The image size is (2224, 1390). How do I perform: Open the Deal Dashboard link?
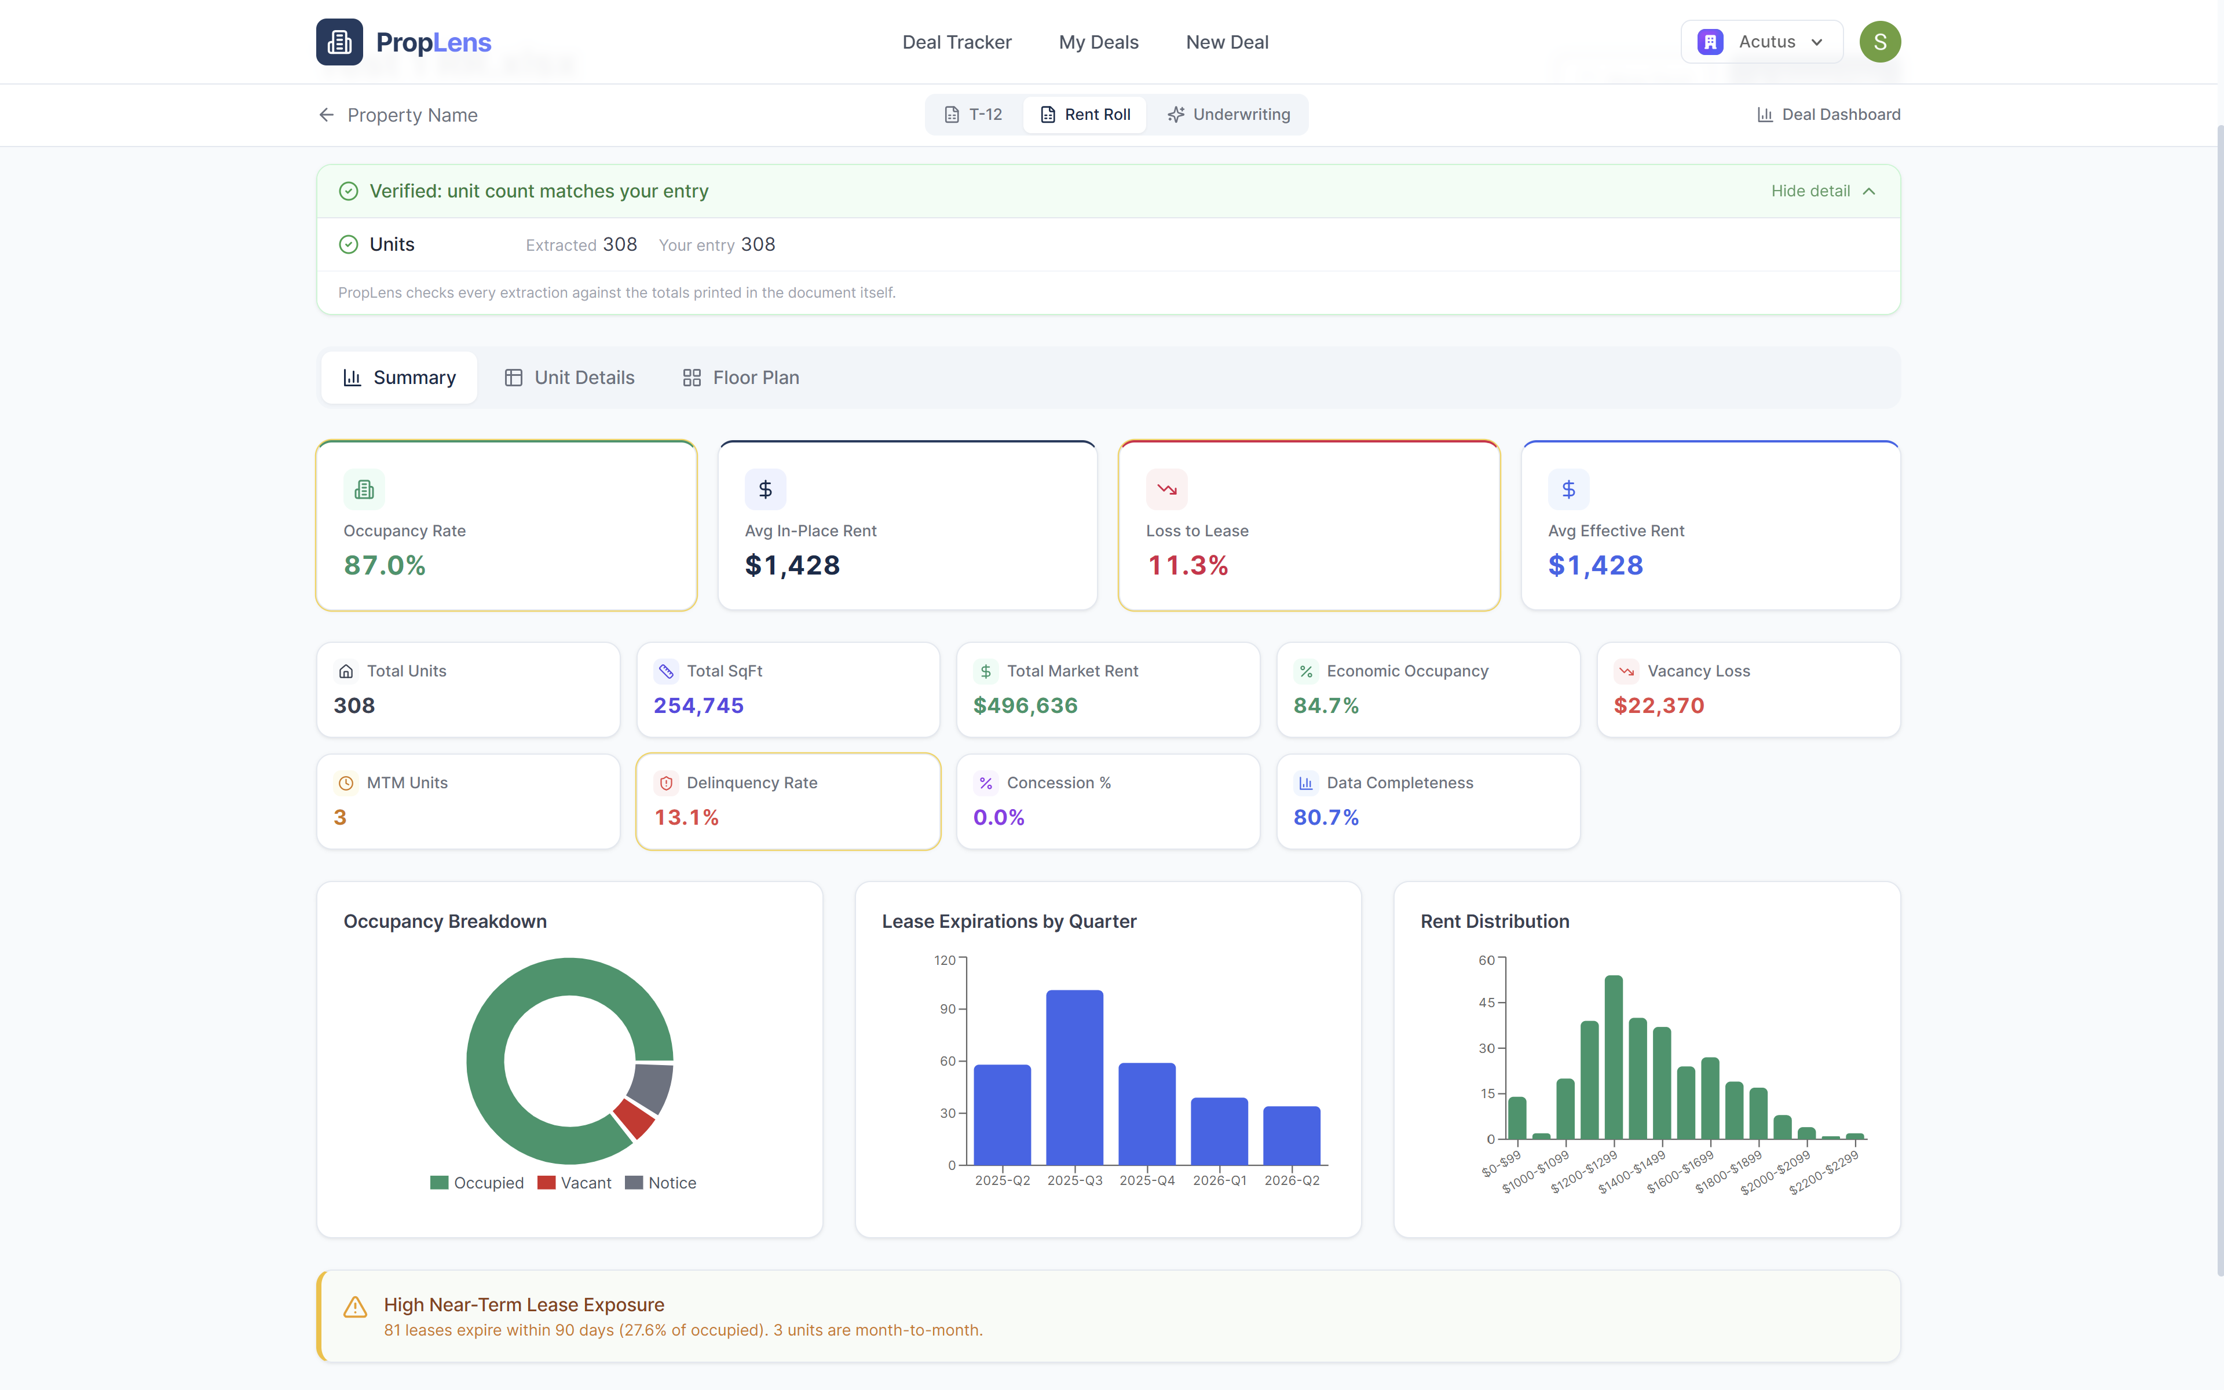point(1829,115)
